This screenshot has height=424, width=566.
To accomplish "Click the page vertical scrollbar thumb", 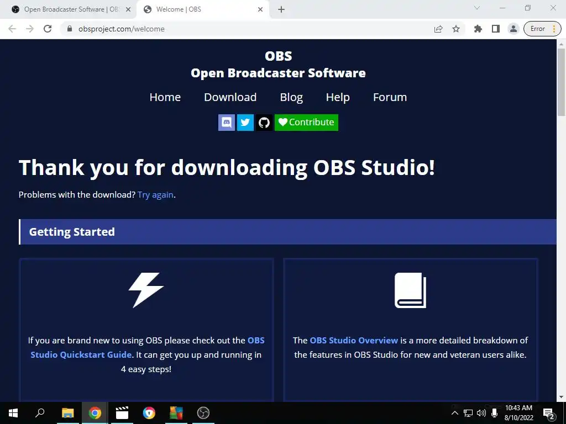I will [x=561, y=82].
